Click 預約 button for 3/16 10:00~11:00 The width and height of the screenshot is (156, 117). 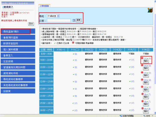pos(146,69)
